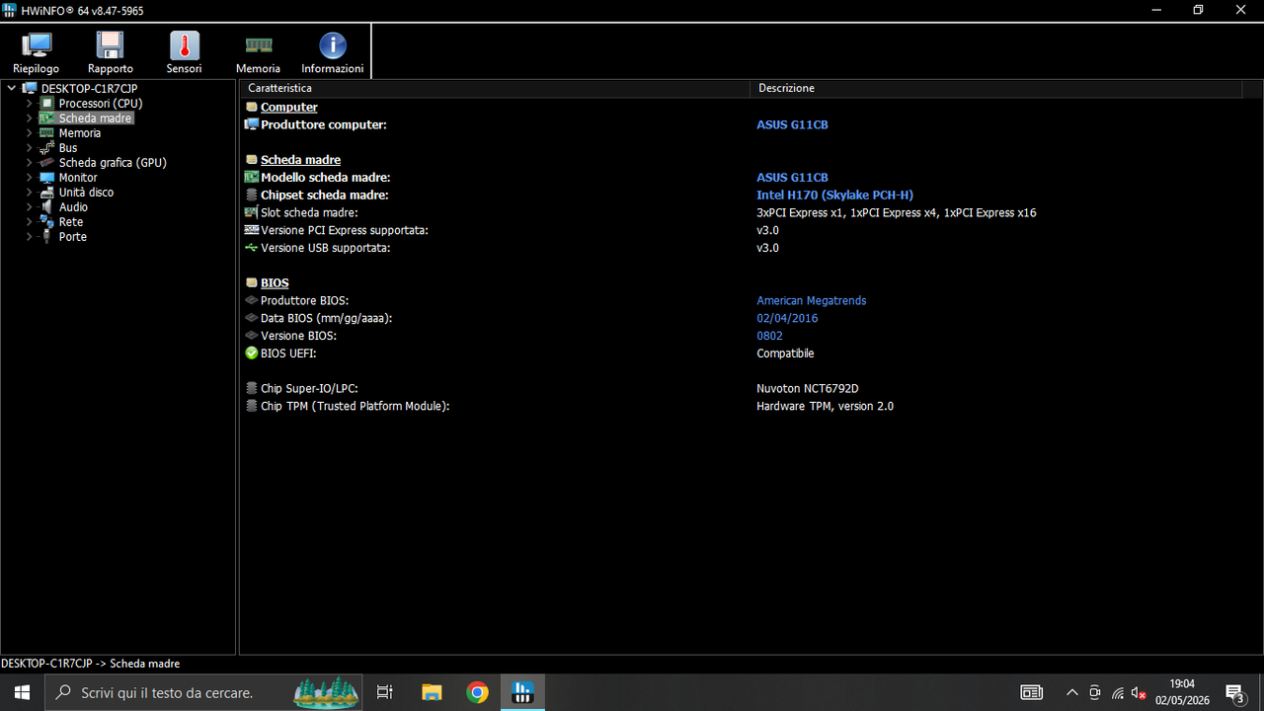Open File Explorer from the taskbar
Viewport: 1264px width, 711px height.
(x=432, y=692)
